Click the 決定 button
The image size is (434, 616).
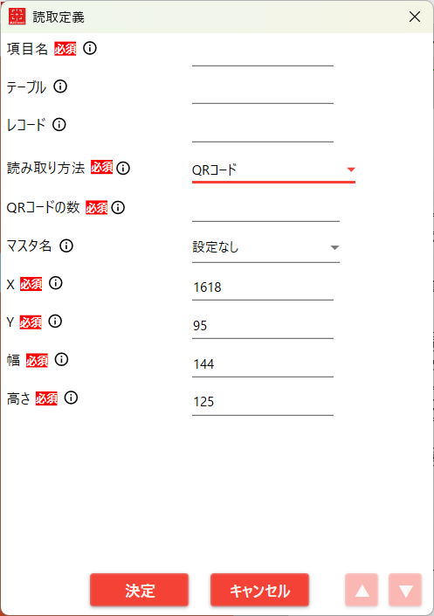(x=140, y=590)
